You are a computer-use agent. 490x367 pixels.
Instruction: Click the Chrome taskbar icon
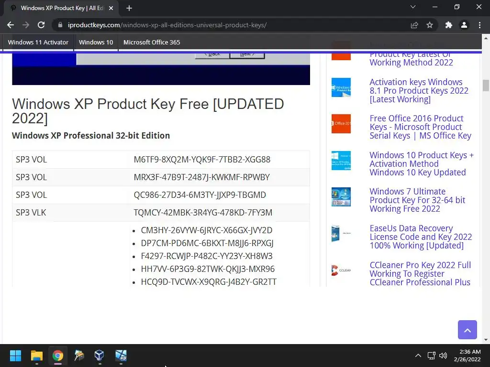[58, 356]
